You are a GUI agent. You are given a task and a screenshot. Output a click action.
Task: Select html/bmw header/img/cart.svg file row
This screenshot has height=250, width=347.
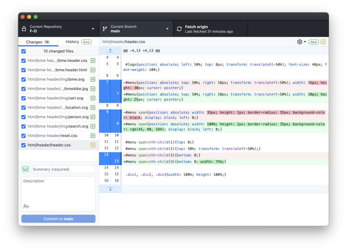tap(59, 98)
